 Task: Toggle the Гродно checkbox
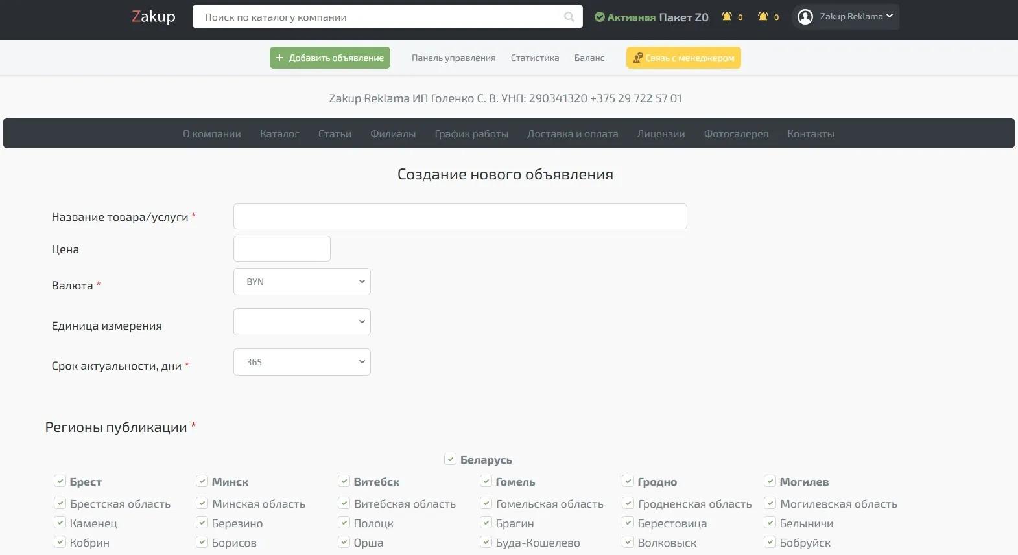[628, 481]
